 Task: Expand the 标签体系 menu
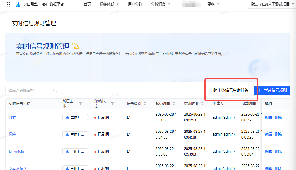tap(109, 4)
